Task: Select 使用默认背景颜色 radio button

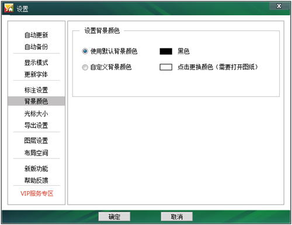Action: pos(85,51)
